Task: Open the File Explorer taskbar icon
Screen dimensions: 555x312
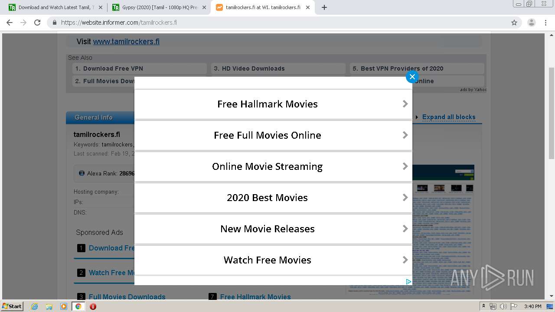Action: pos(49,306)
